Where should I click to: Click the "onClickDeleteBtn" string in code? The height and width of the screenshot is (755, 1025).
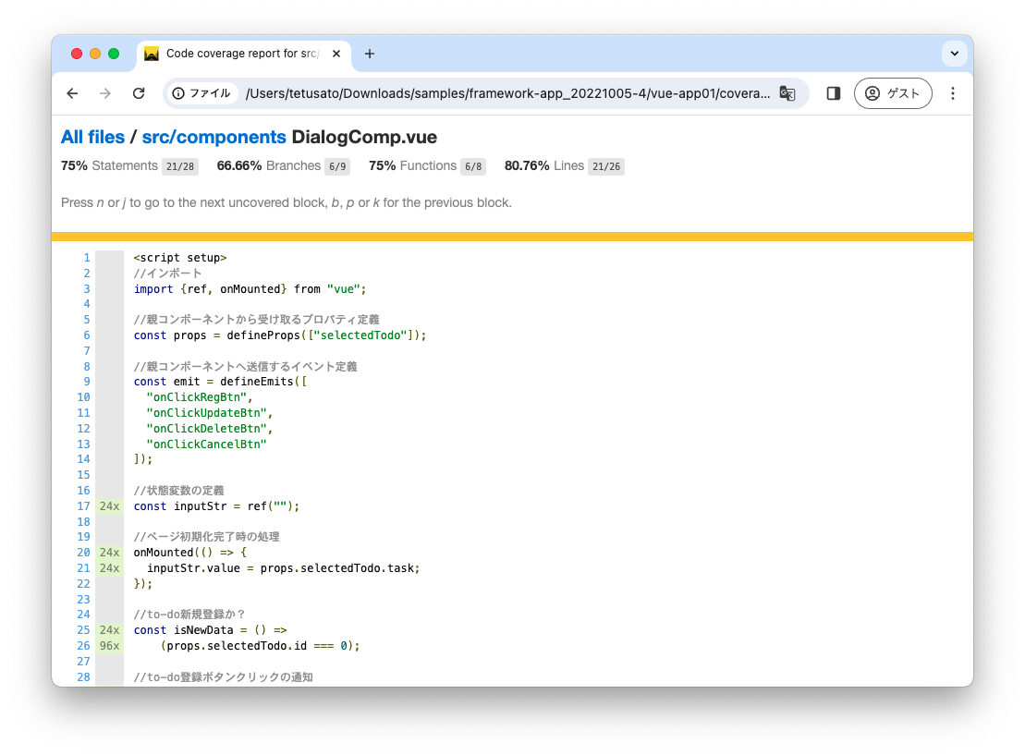pos(206,429)
